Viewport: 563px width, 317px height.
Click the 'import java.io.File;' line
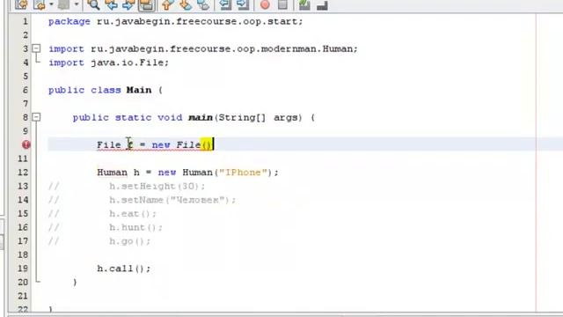coord(109,63)
